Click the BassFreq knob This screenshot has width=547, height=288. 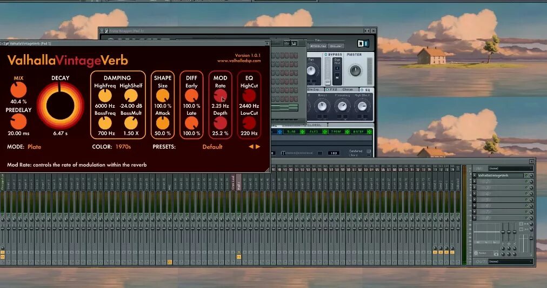click(x=105, y=123)
